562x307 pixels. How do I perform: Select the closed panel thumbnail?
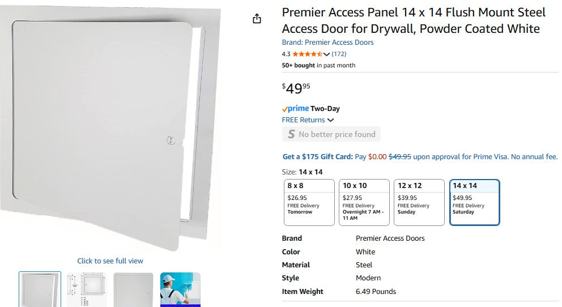coord(133,289)
